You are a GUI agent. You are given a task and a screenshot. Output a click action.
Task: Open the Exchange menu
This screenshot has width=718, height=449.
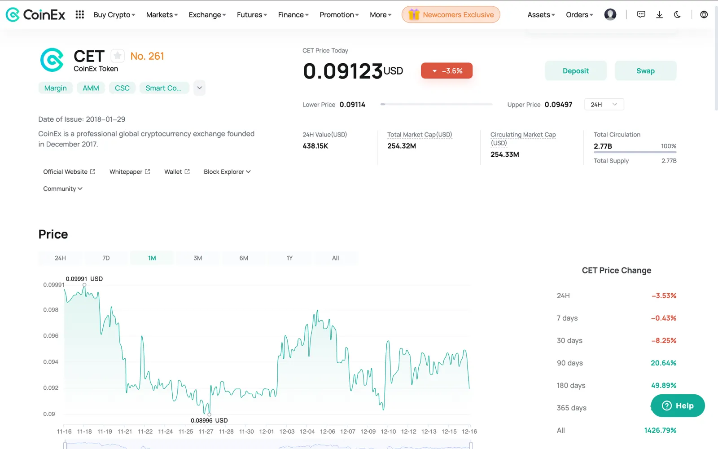(207, 15)
